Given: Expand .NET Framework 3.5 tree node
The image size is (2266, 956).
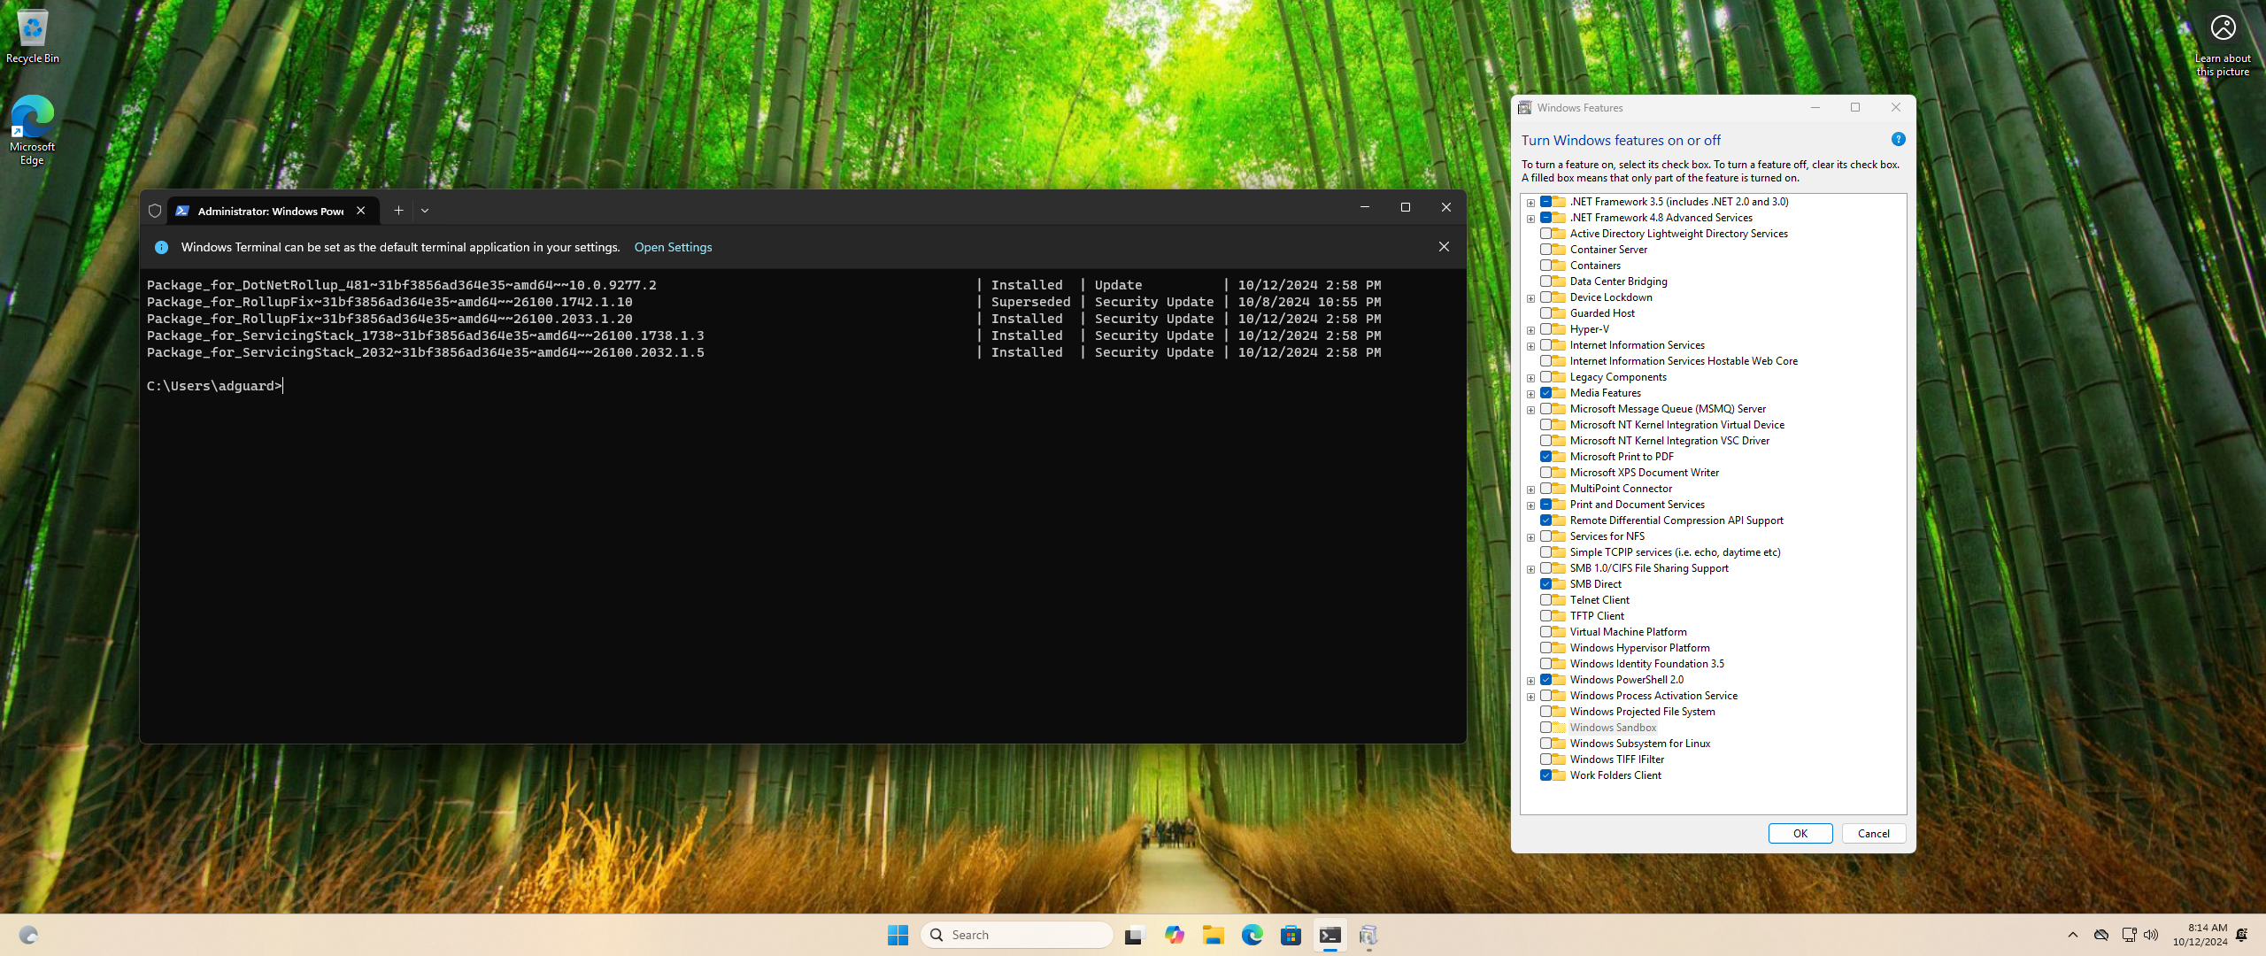Looking at the screenshot, I should (x=1530, y=203).
